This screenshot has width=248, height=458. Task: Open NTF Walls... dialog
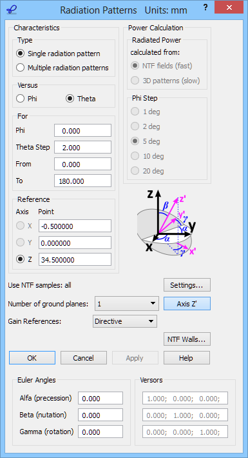point(187,339)
